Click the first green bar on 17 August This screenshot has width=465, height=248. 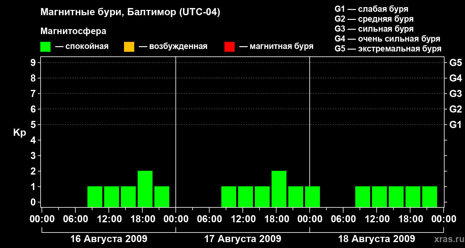(229, 197)
